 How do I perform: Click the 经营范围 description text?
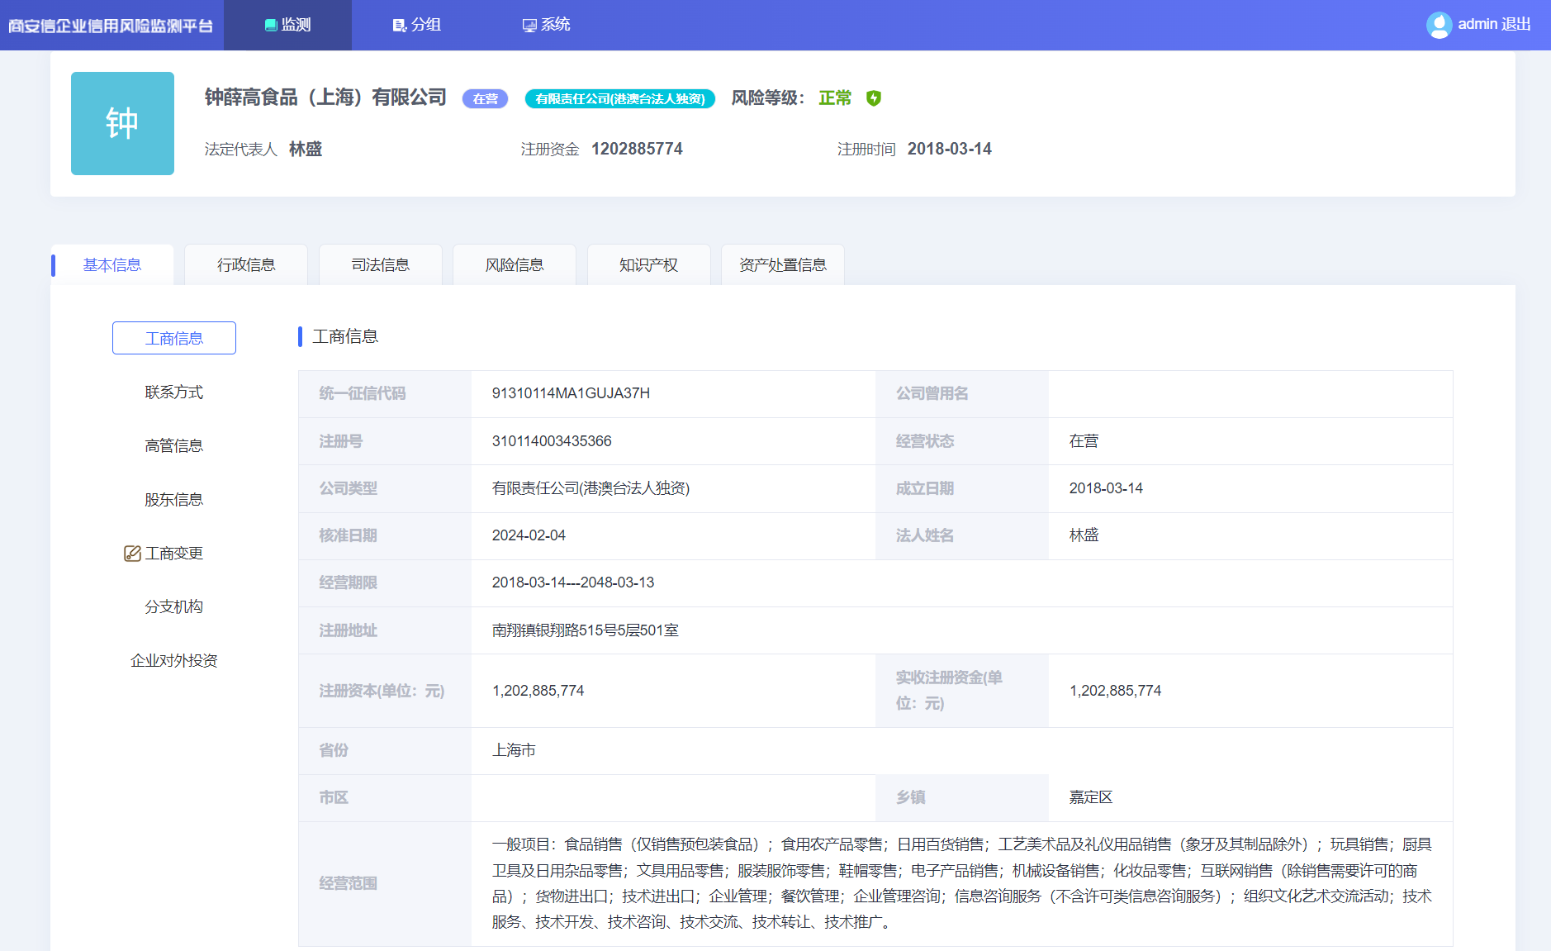(962, 883)
